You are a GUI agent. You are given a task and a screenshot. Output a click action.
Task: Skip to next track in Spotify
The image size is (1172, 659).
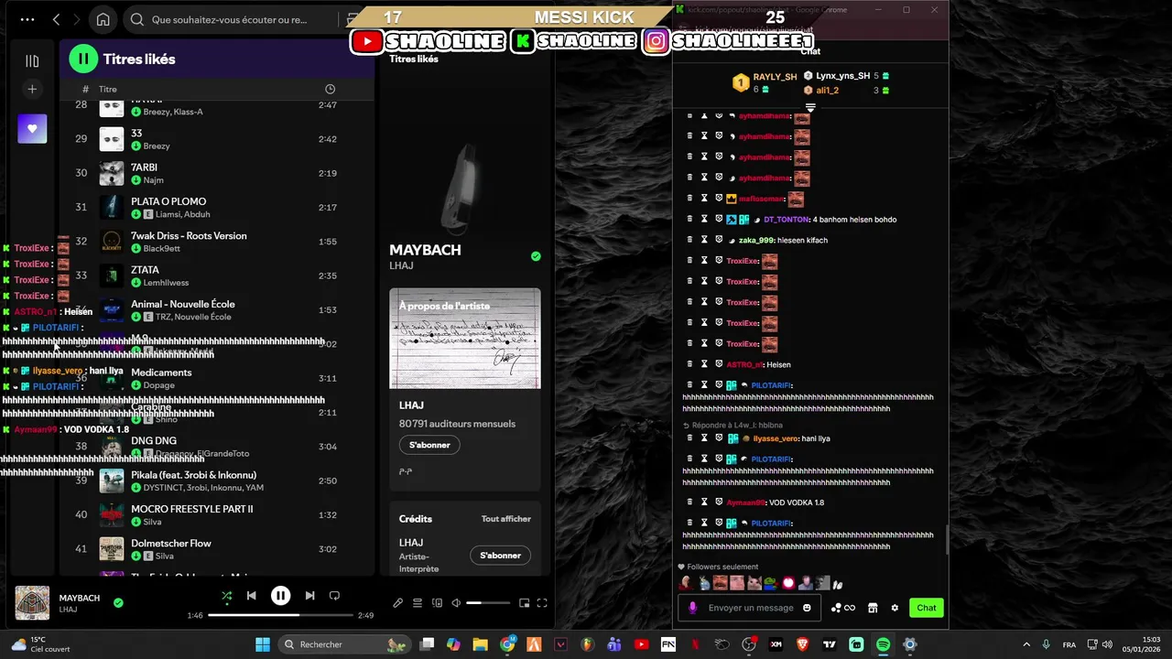pyautogui.click(x=309, y=596)
